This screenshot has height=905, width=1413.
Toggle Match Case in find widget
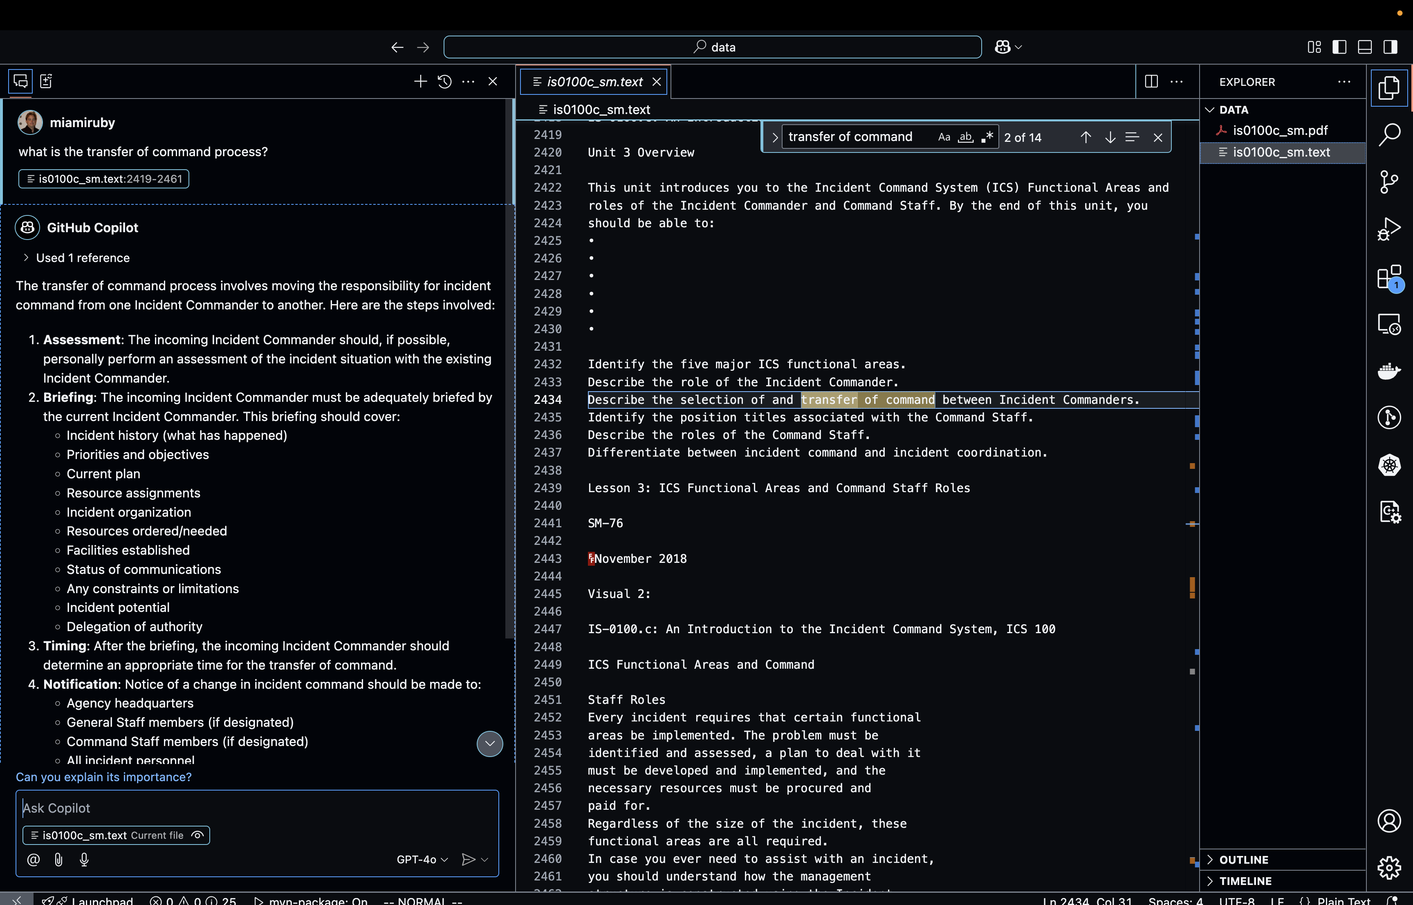pyautogui.click(x=944, y=137)
